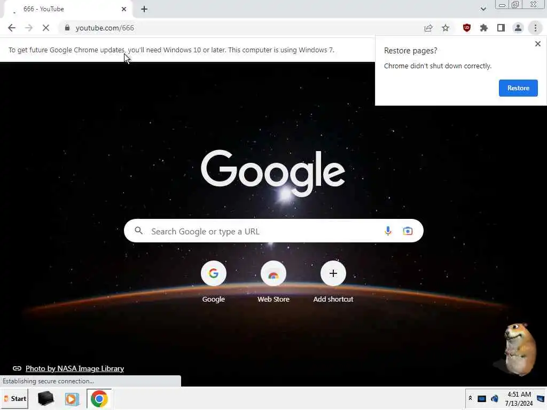Toggle the browser side panel
547x410 pixels.
501,28
